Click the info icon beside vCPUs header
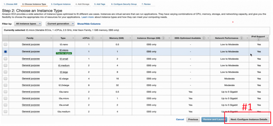The width and height of the screenshot is (273, 126). (x=93, y=38)
